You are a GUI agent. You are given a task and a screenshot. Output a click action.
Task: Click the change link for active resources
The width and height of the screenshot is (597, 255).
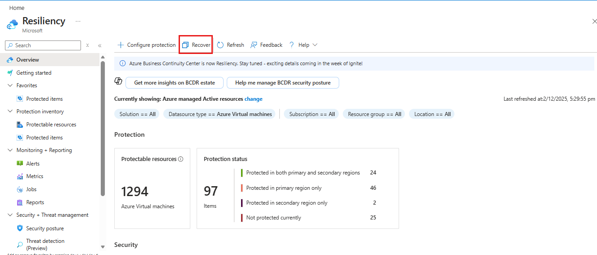pos(253,99)
